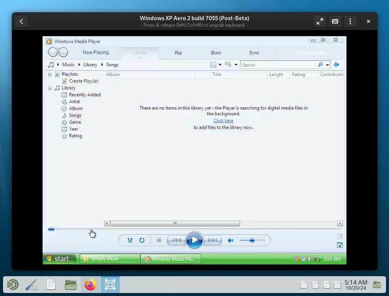
Task: Open the layout options dropdown arrow
Action: point(220,65)
